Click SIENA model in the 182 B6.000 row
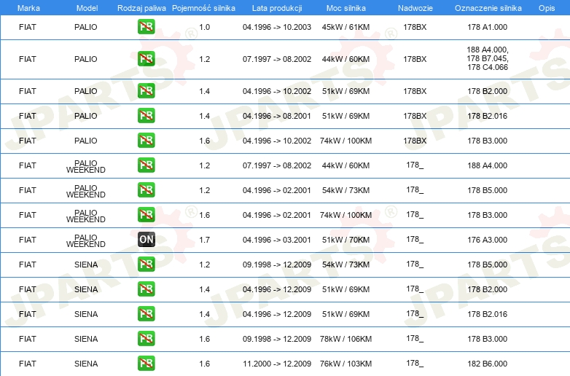 point(86,364)
